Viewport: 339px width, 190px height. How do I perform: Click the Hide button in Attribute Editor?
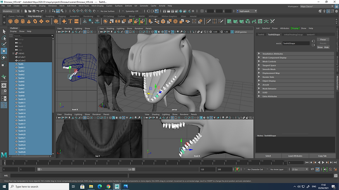pyautogui.click(x=326, y=47)
